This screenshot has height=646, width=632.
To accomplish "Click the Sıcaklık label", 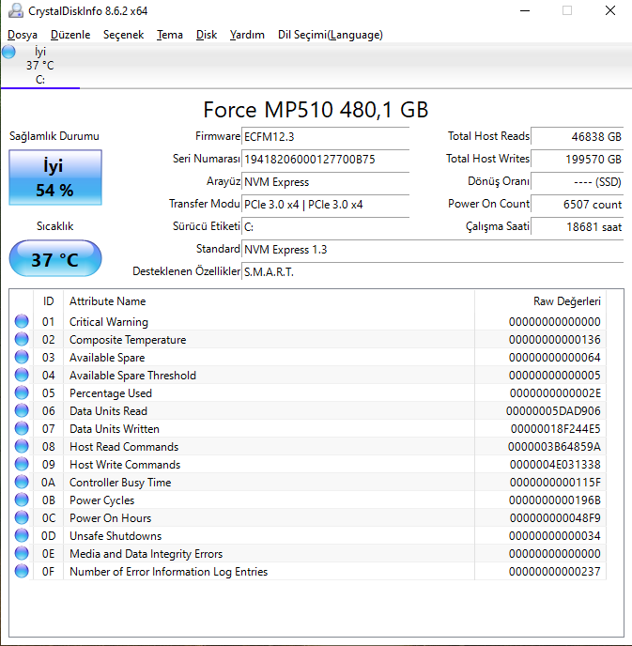I will point(54,226).
